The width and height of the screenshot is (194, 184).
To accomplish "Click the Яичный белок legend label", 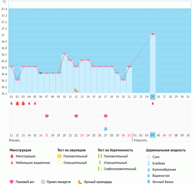I will pyautogui.click(x=163, y=182).
